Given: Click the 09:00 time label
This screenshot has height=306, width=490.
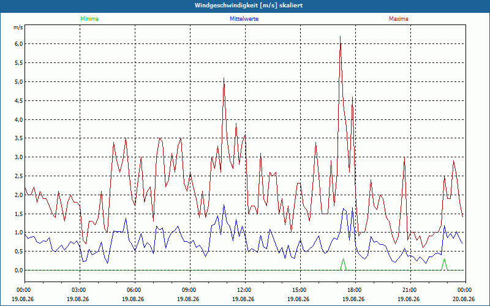Looking at the screenshot, I should [x=189, y=290].
